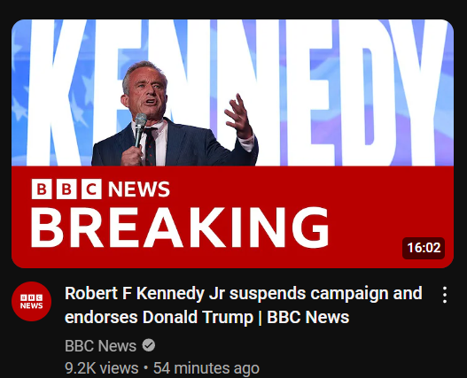
Task: Click the speaking man's face in thumbnail
Action: click(146, 91)
